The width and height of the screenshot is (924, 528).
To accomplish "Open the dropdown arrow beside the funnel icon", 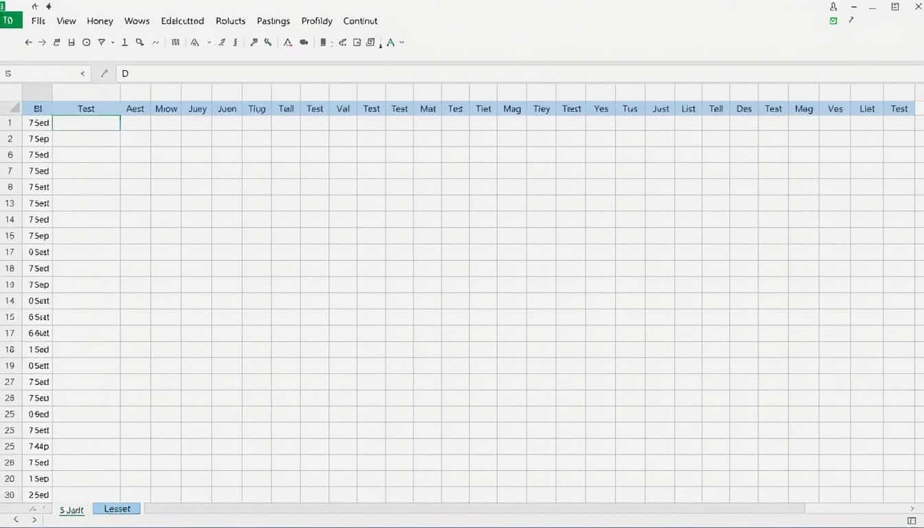I will tap(112, 43).
